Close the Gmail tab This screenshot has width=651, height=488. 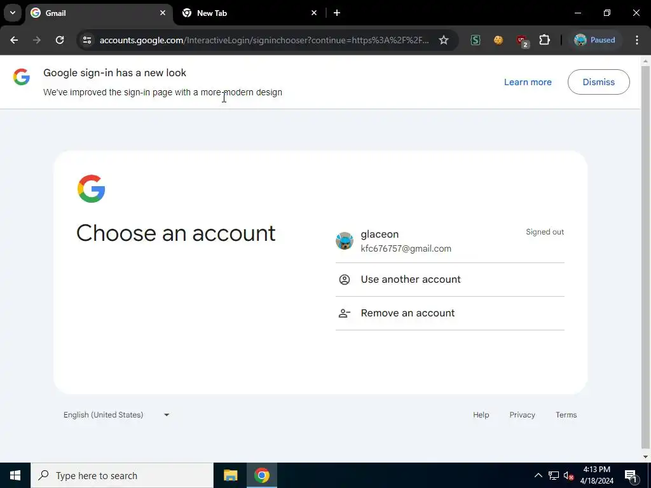tap(163, 13)
